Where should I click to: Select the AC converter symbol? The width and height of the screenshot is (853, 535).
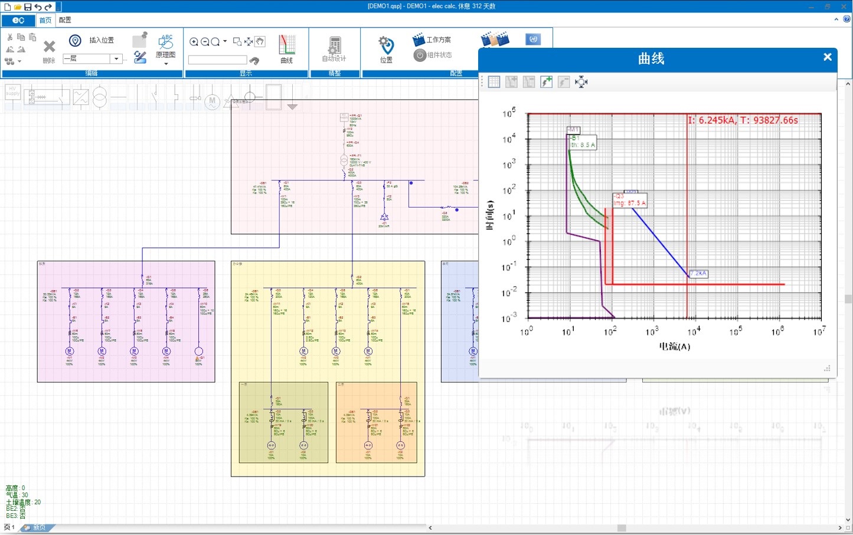tap(80, 97)
